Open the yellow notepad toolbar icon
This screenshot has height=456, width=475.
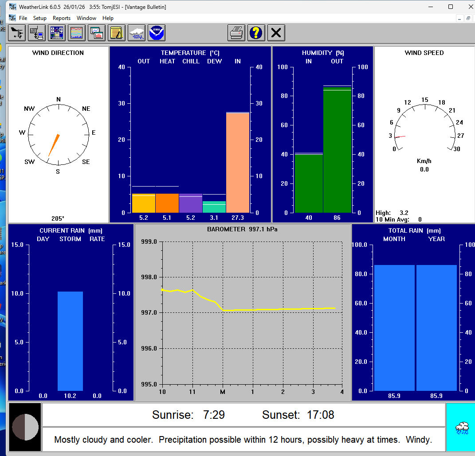pos(116,33)
